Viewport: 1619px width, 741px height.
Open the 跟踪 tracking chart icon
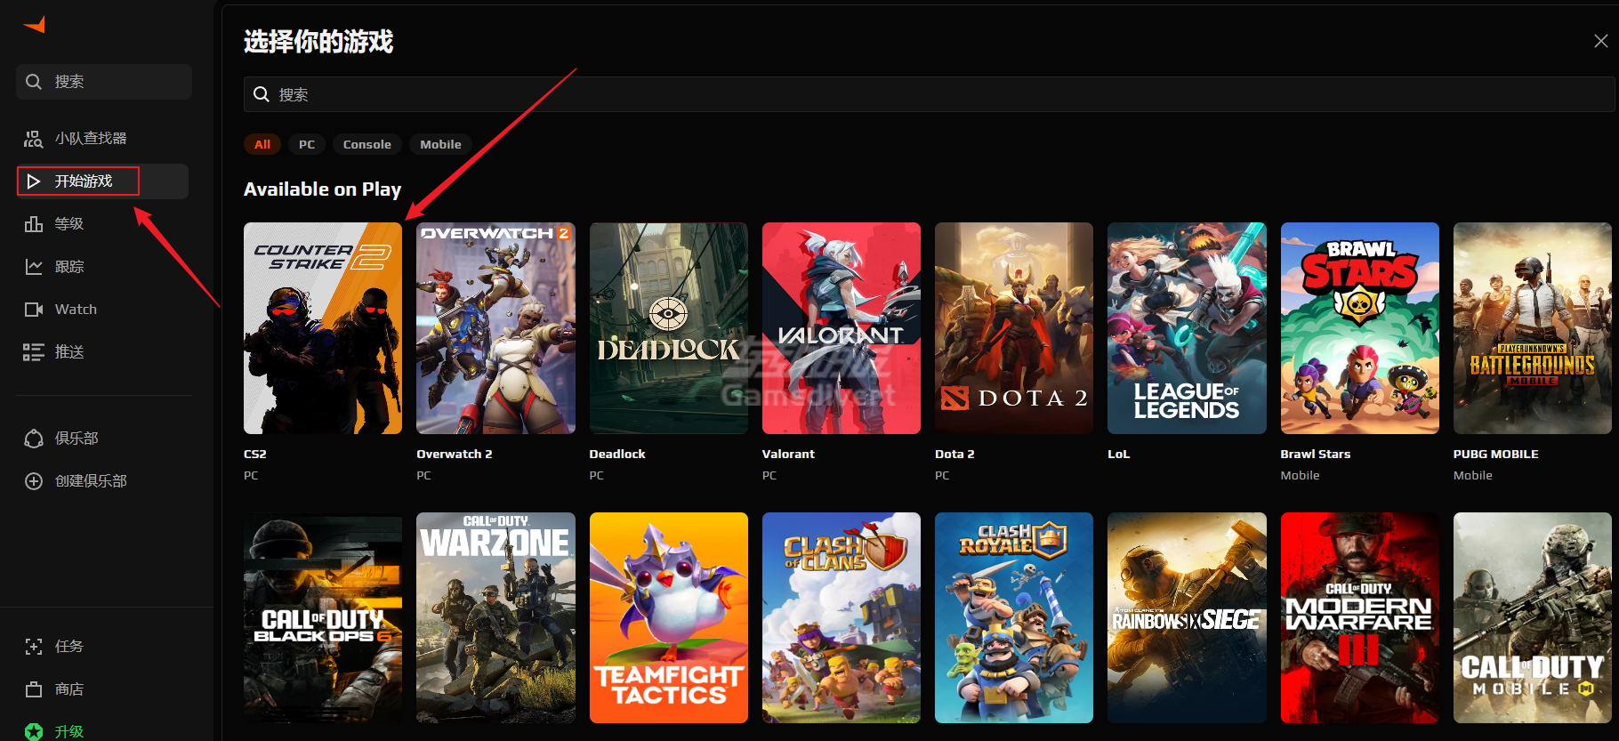point(34,267)
